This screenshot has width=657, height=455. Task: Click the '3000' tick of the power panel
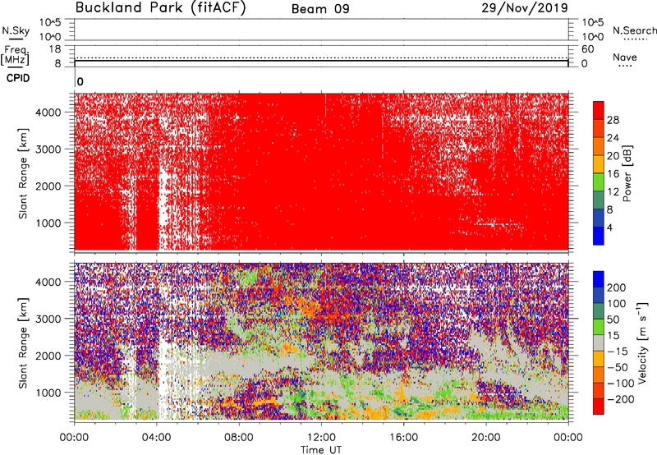tap(48, 149)
